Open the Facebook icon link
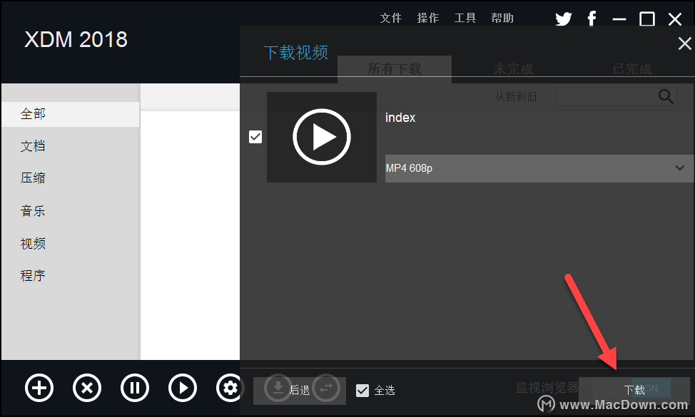This screenshot has width=695, height=417. point(592,19)
